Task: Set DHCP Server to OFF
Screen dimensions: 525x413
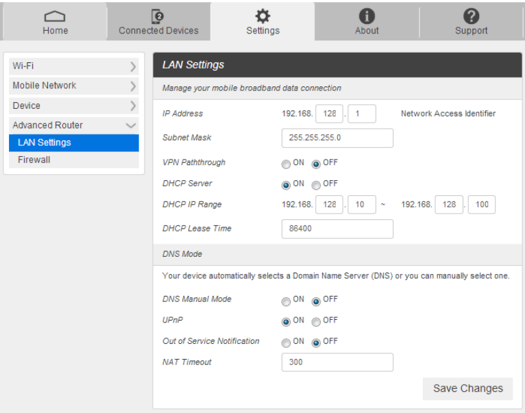Action: [316, 184]
